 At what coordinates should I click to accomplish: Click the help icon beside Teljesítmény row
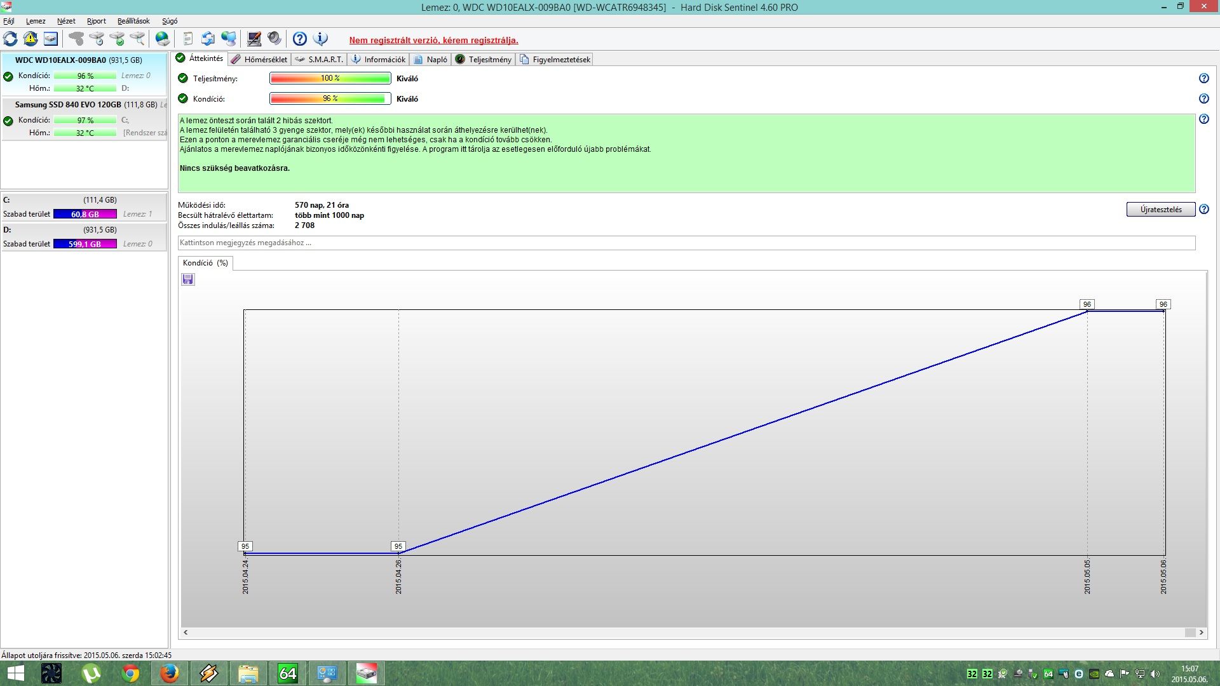point(1203,79)
